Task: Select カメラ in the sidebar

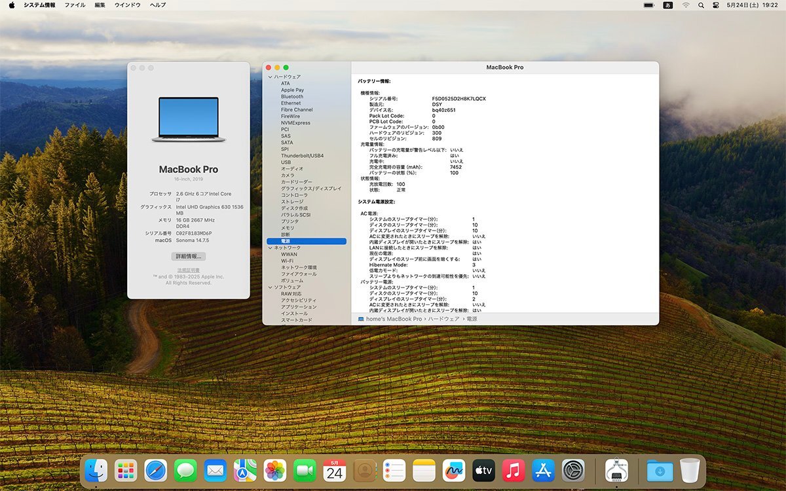Action: (x=288, y=175)
